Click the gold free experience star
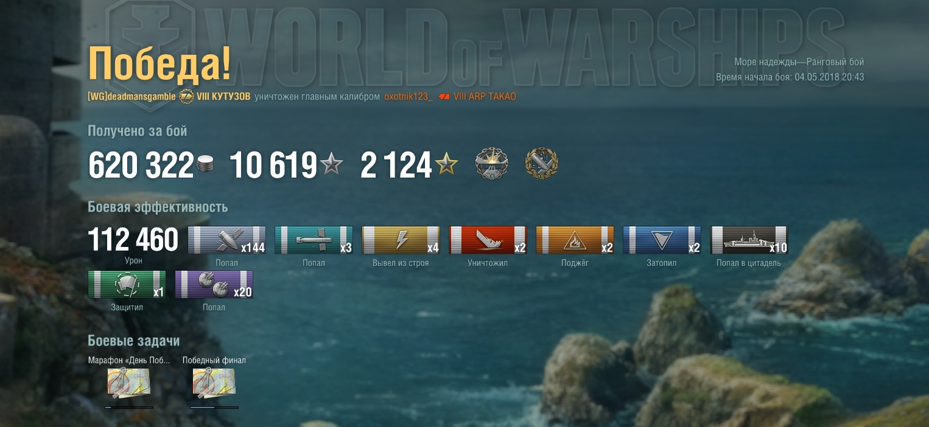 447,165
